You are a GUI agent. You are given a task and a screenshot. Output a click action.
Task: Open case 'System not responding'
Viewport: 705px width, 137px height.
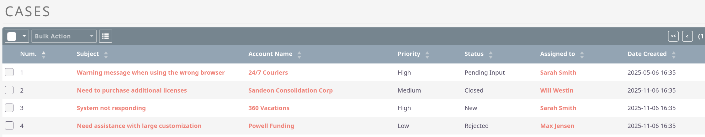click(111, 108)
